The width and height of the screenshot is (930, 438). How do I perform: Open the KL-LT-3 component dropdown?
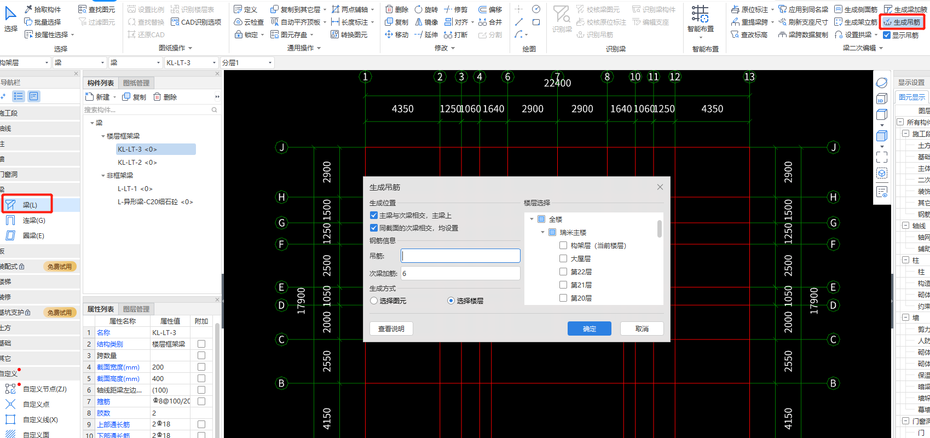215,63
